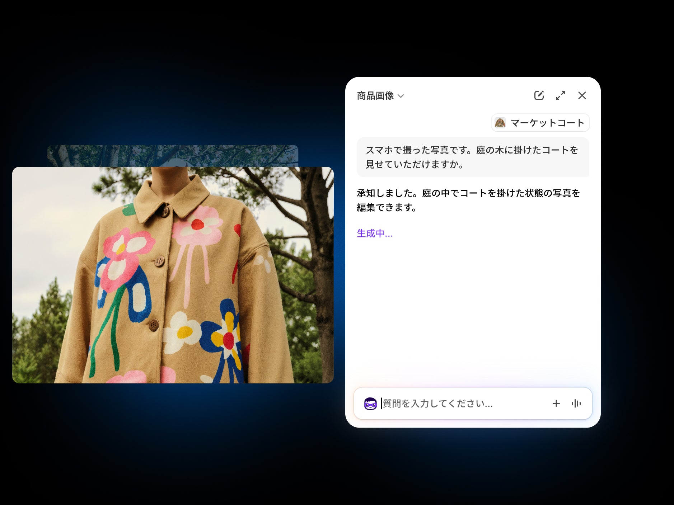The height and width of the screenshot is (505, 674).
Task: Click the coat thumbnail in マーケットコート chip
Action: (500, 123)
